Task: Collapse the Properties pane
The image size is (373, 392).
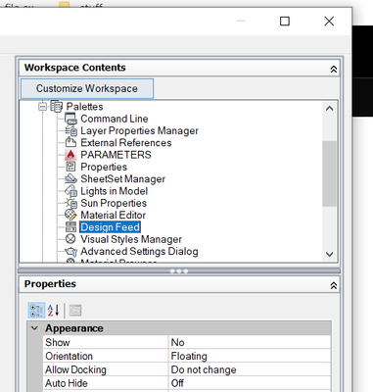Action: (334, 286)
